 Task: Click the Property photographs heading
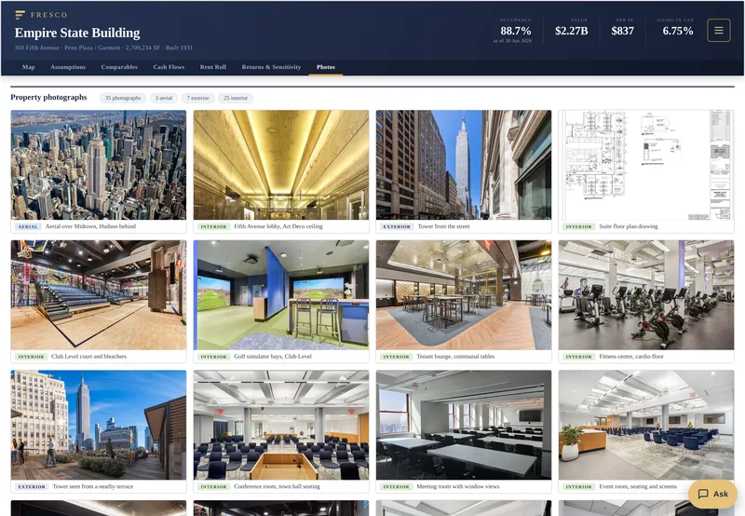tap(48, 98)
